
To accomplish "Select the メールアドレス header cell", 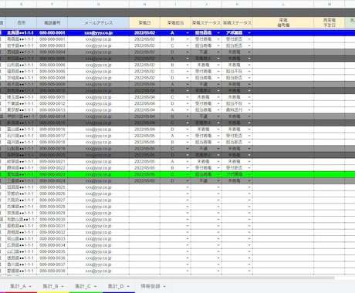I will [98, 22].
